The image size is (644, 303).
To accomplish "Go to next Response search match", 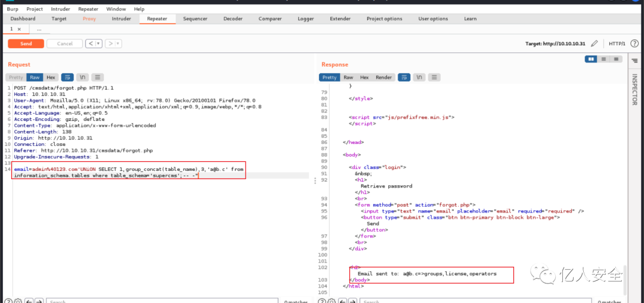I will pos(353,301).
